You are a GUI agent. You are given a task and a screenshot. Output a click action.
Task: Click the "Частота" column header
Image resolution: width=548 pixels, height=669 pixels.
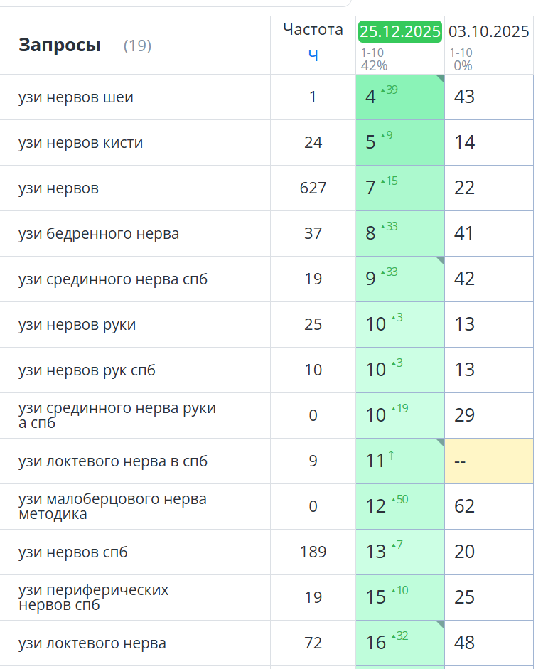click(313, 29)
